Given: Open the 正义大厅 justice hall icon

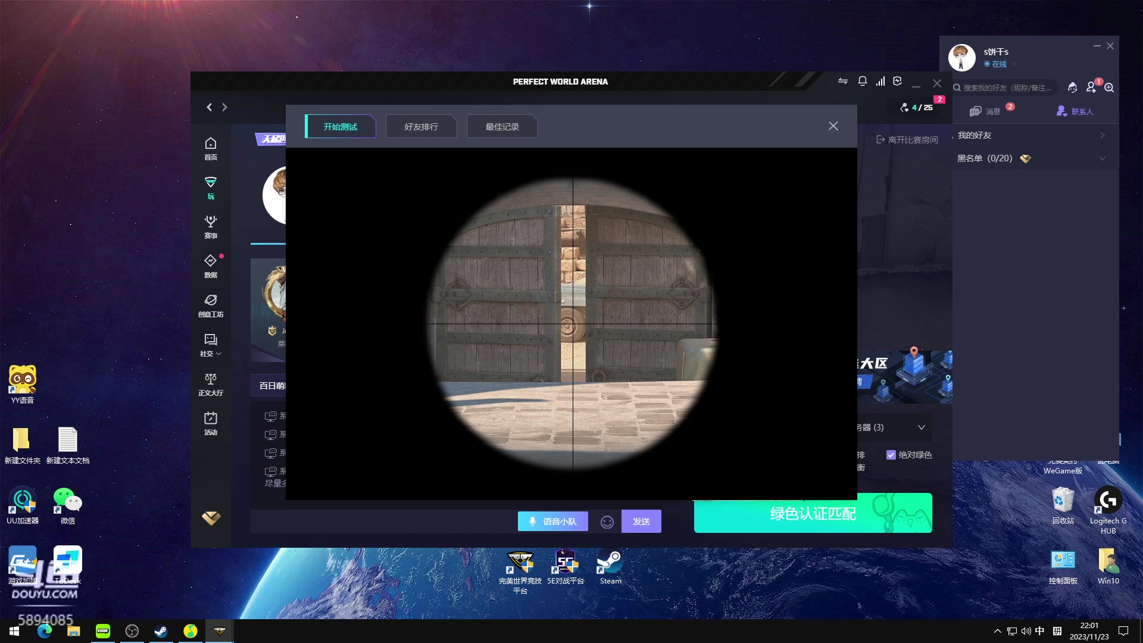Looking at the screenshot, I should click(211, 384).
